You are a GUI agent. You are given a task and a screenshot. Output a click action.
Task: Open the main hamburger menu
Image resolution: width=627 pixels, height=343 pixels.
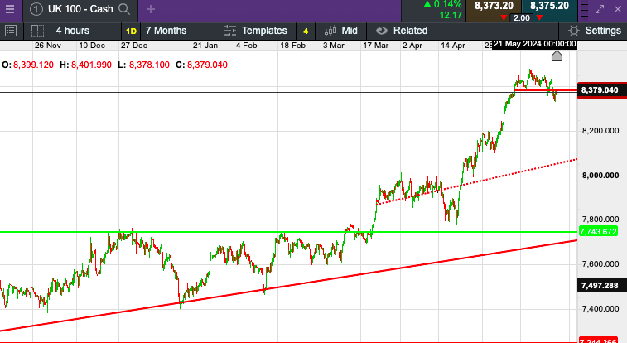coord(10,9)
